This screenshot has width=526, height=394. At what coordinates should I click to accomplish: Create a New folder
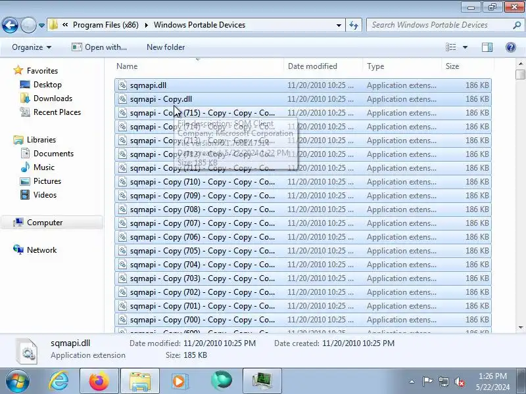[166, 47]
